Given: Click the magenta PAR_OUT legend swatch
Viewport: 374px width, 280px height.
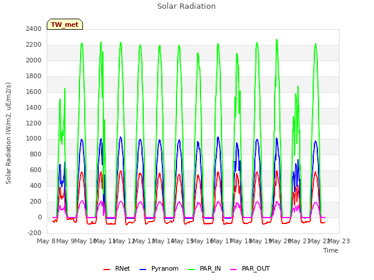Looking at the screenshot, I should coord(234,269).
